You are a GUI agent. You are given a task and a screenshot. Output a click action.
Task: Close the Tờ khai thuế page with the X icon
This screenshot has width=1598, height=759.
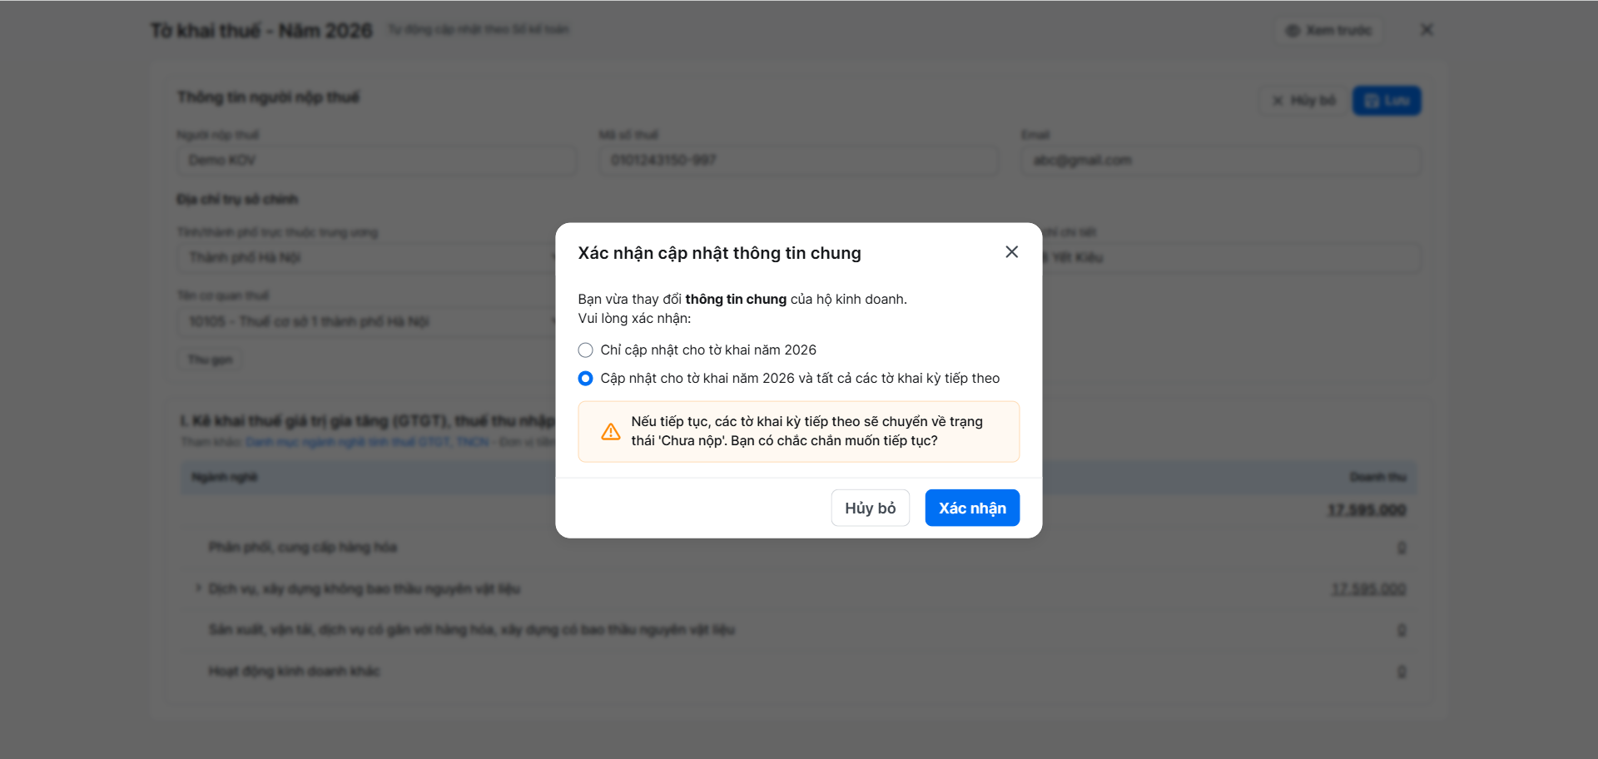click(1427, 30)
